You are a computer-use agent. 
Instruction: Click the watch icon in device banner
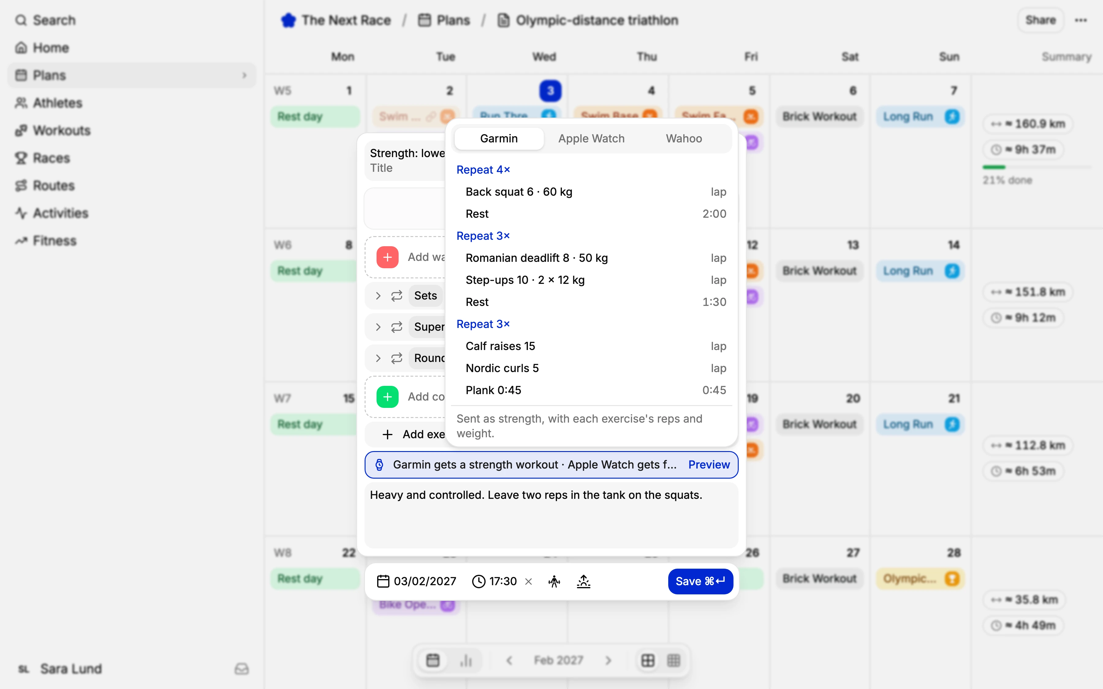click(379, 465)
